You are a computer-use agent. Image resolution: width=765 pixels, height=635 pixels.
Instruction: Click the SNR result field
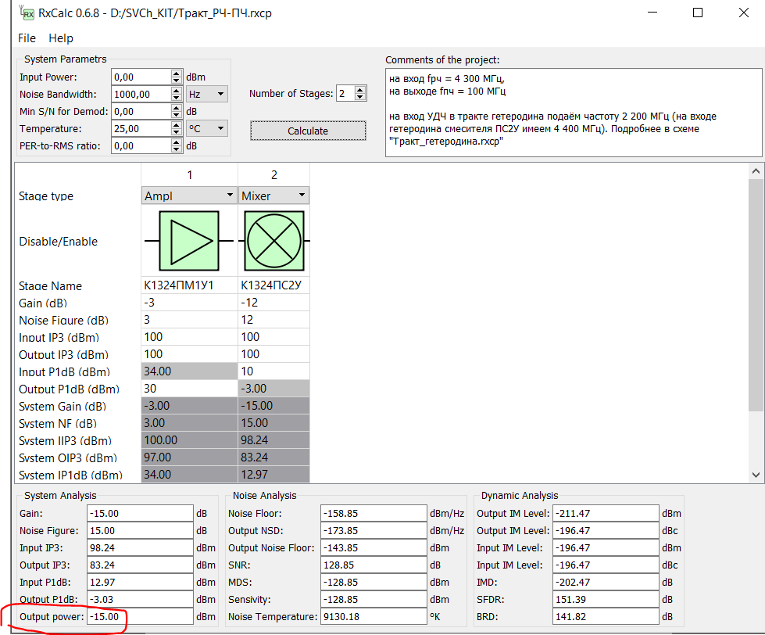tap(374, 565)
